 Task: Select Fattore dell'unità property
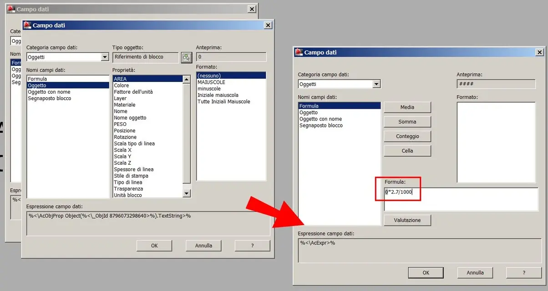pyautogui.click(x=147, y=92)
